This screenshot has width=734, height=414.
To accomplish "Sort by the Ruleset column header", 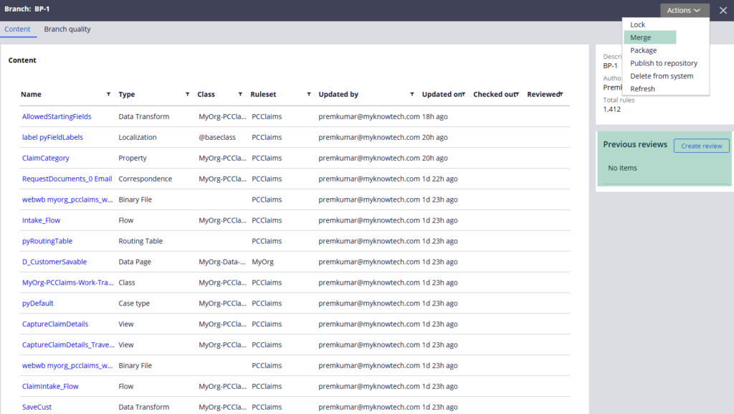I will [x=263, y=94].
